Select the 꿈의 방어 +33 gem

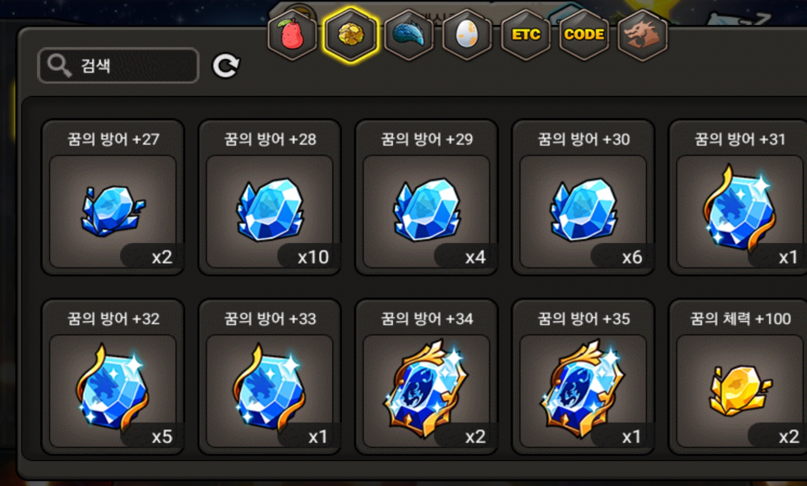click(x=270, y=377)
